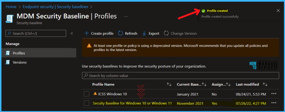Sort by Profile Name column arrows
The height and width of the screenshot is (112, 285).
[x=169, y=85]
